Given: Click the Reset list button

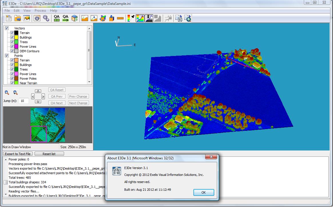Looking at the screenshot, I should coord(49,154).
